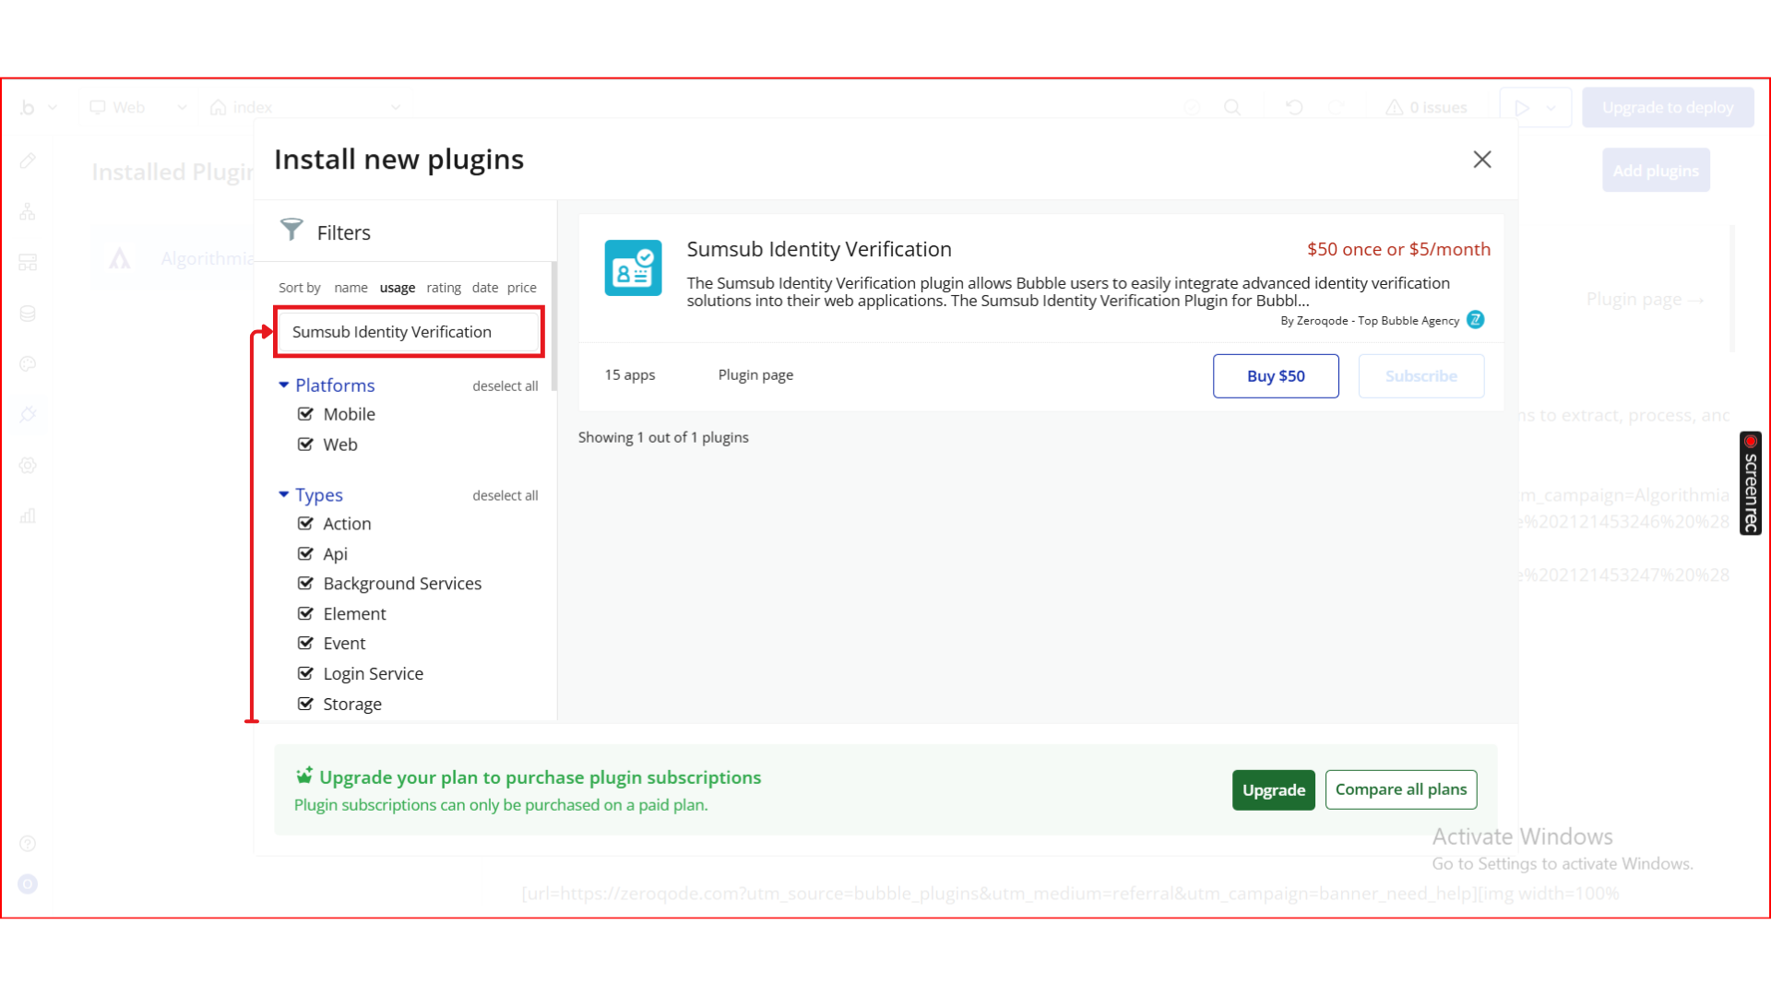Click the Buy $50 button

click(x=1275, y=376)
